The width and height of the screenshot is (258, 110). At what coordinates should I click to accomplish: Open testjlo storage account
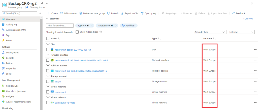coord(58,81)
